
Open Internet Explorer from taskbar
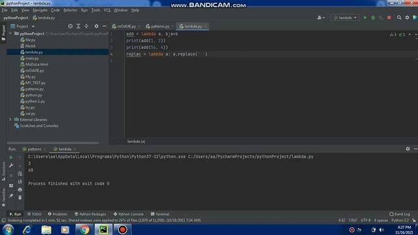pos(27,229)
